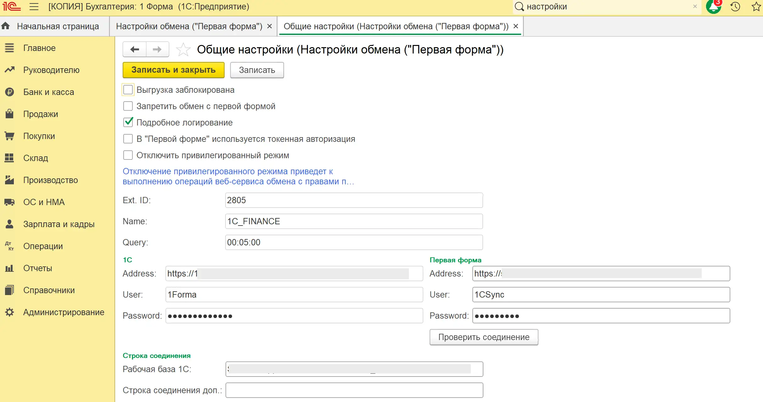Screen dimensions: 763x402
Task: Click the Записать button
Action: [257, 70]
